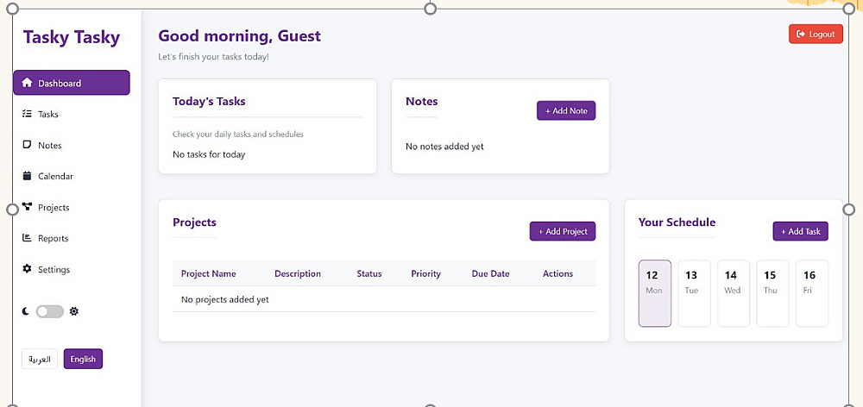This screenshot has height=407, width=863.
Task: Click the Dashboard home icon
Action: pos(27,84)
